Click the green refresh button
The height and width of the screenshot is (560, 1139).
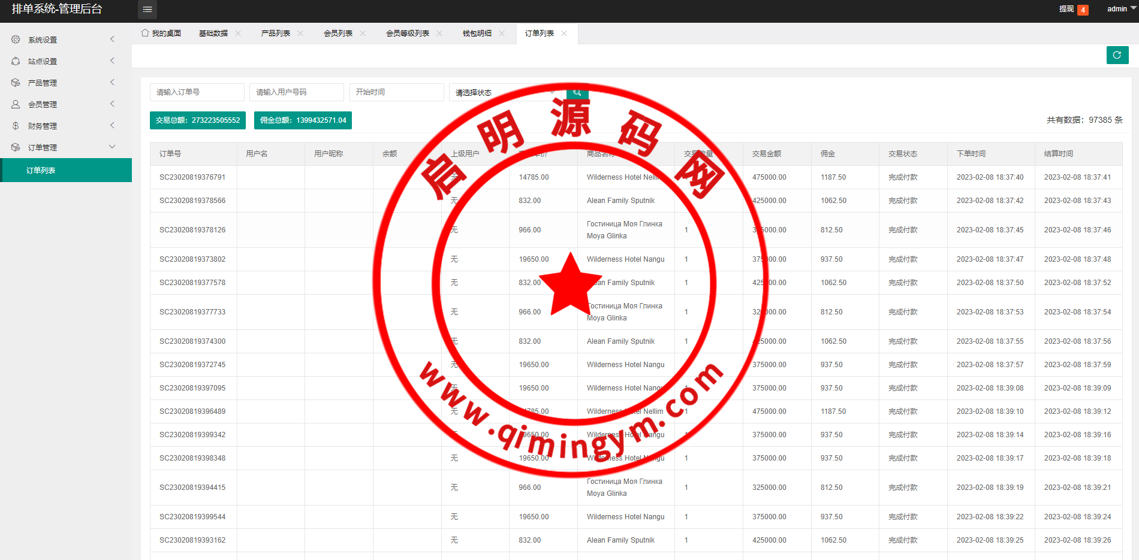point(1117,55)
